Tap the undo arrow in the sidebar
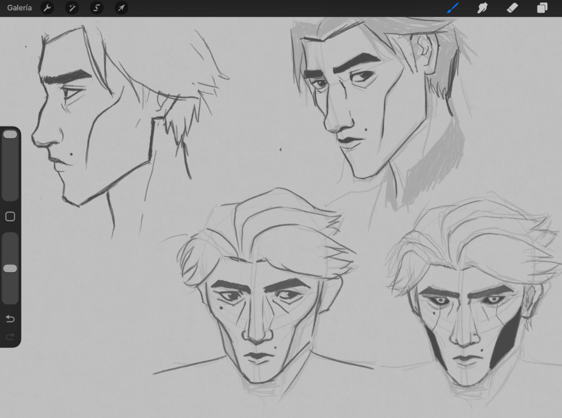Screen dimensions: 562x418 10,319
